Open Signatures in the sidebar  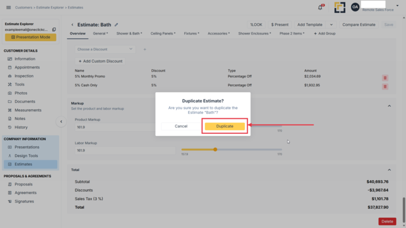coord(24,201)
